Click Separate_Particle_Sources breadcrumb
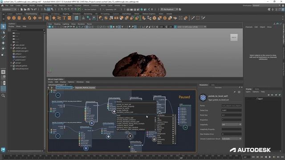Viewport: 285px width, 160px height. click(85, 88)
